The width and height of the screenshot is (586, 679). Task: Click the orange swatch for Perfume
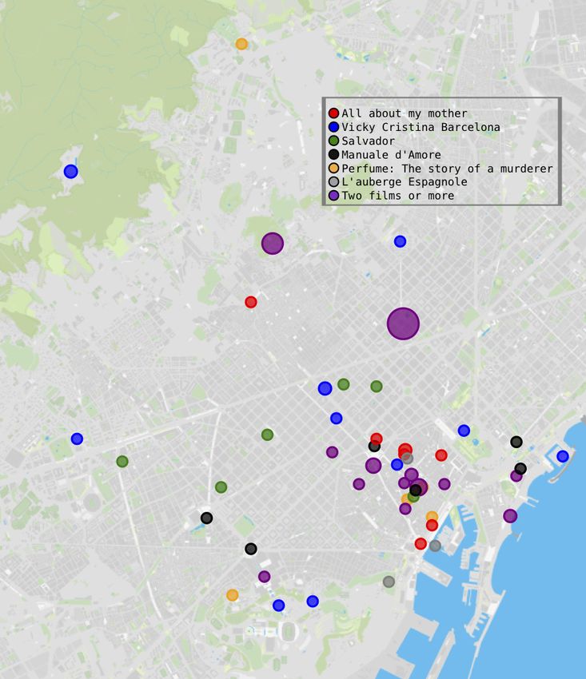click(333, 169)
